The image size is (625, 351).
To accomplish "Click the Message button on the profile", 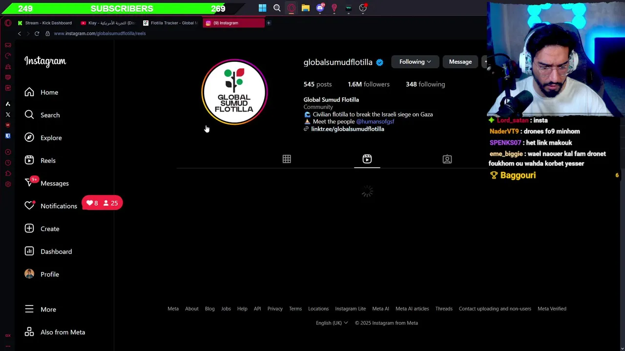I will (x=460, y=62).
